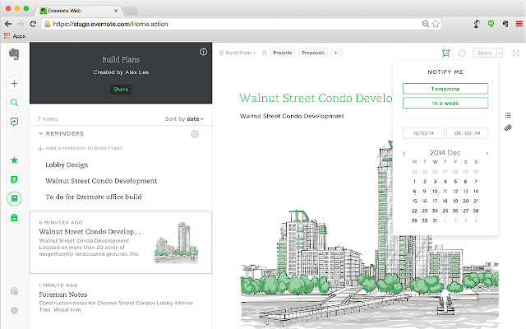Click the New Note plus icon in the sidebar
The width and height of the screenshot is (526, 329).
14,83
